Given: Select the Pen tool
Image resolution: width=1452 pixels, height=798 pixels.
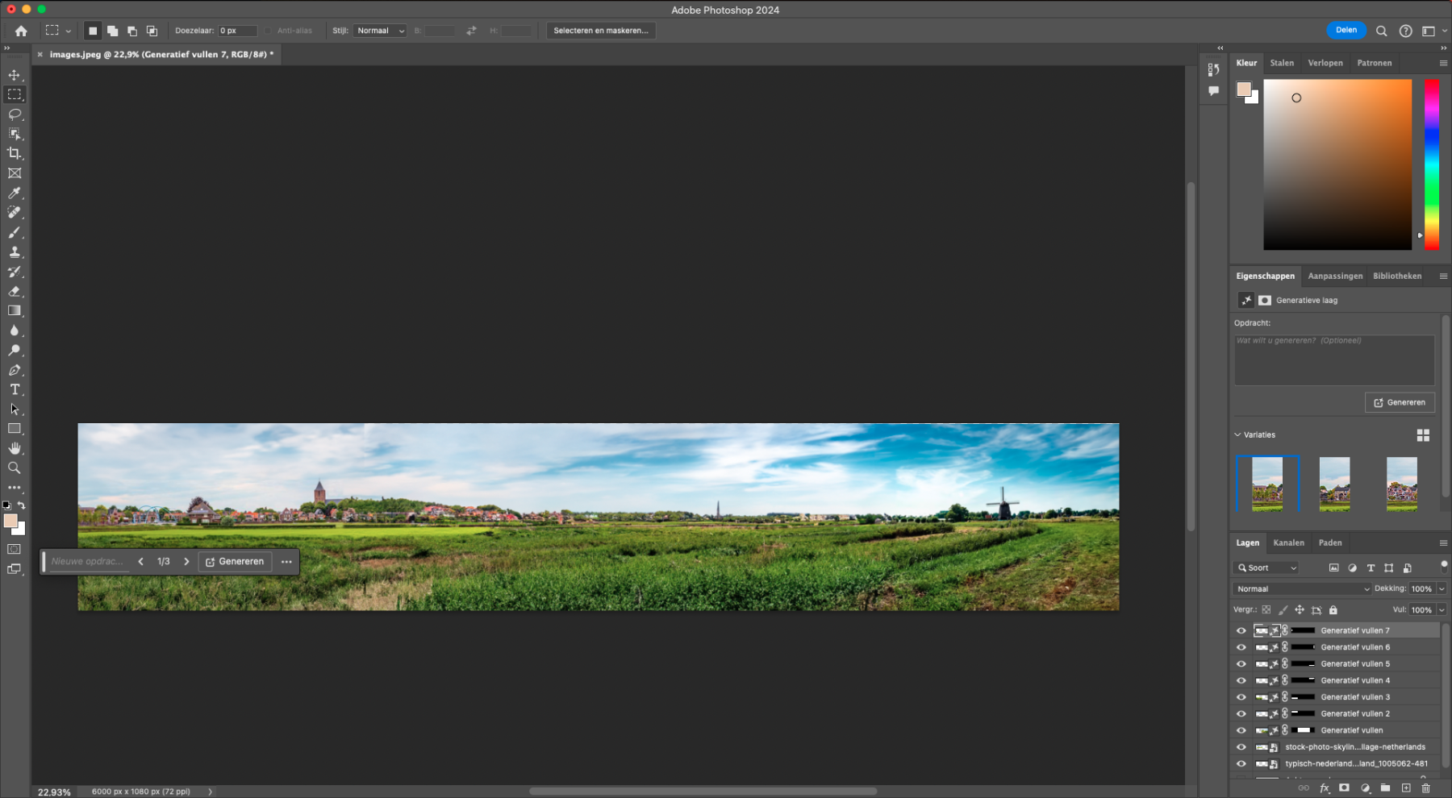Looking at the screenshot, I should click(15, 370).
